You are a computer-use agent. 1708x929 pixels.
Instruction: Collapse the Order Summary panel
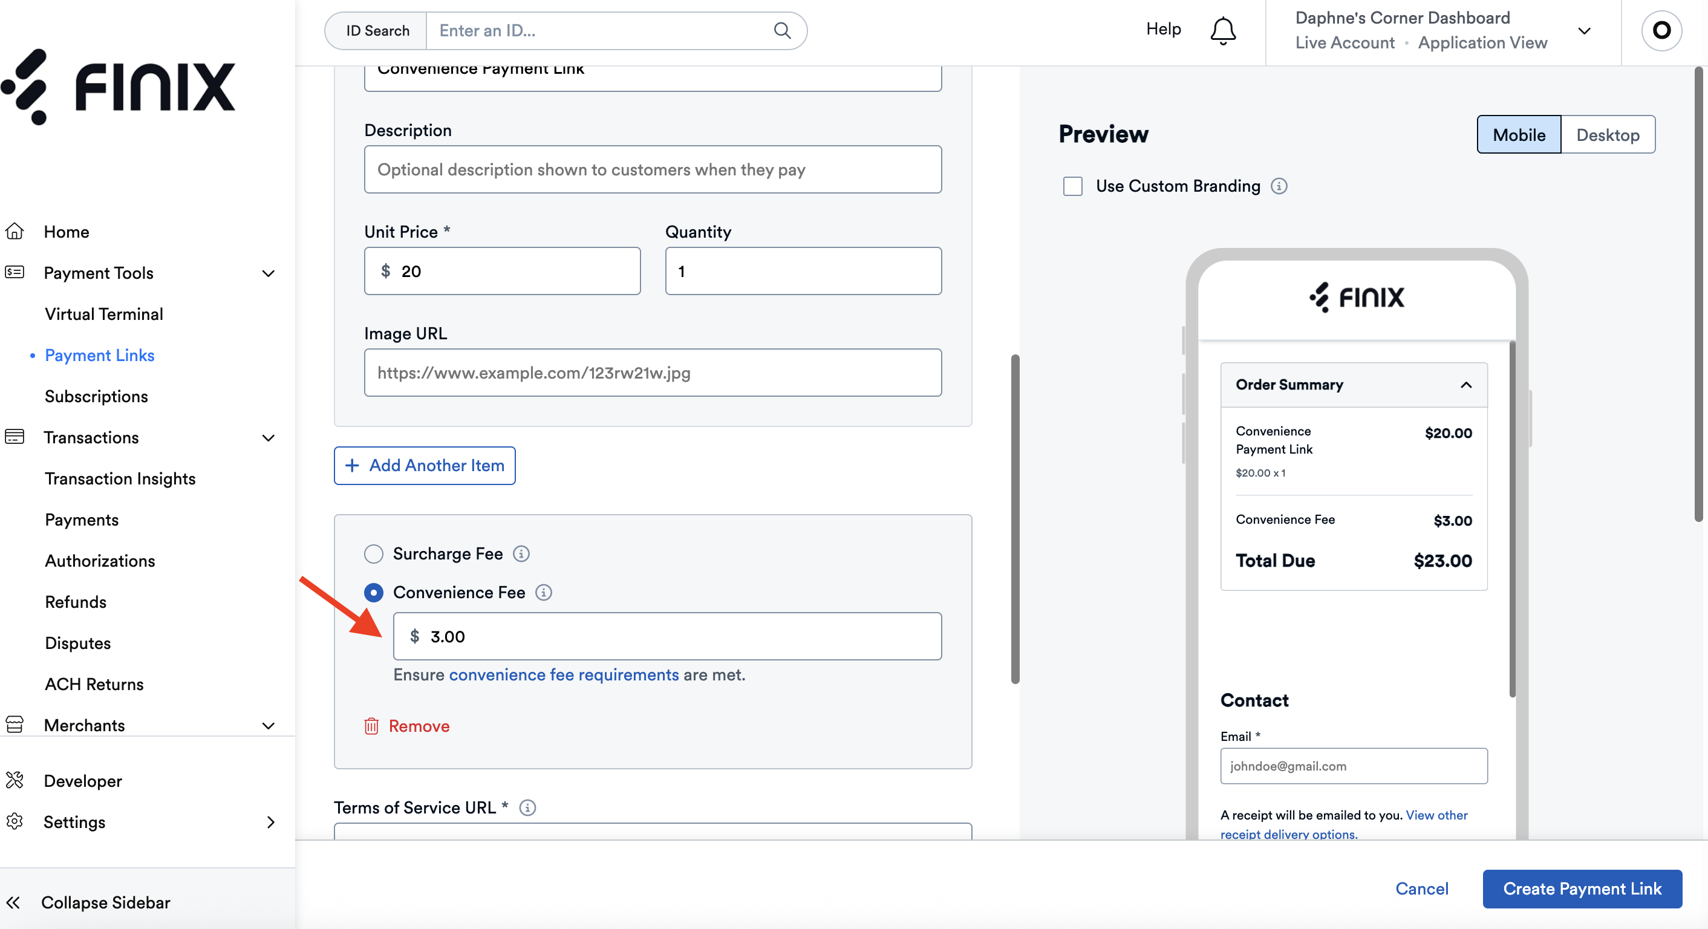tap(1466, 385)
